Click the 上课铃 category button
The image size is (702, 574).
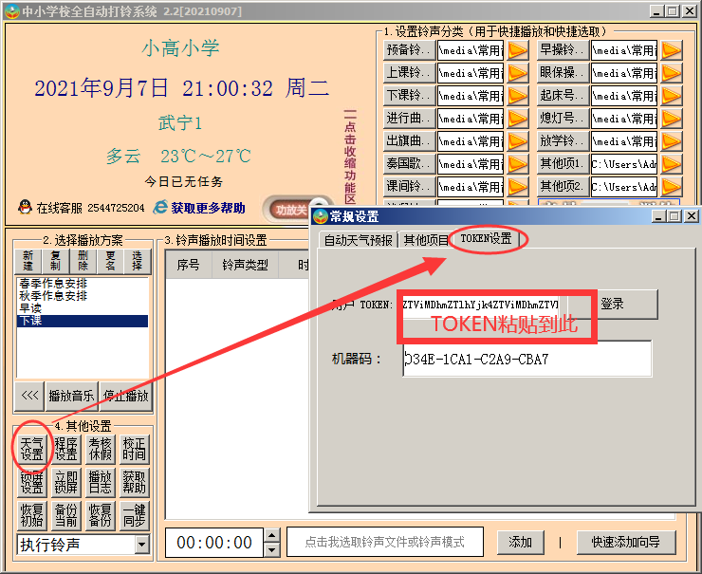[x=409, y=72]
